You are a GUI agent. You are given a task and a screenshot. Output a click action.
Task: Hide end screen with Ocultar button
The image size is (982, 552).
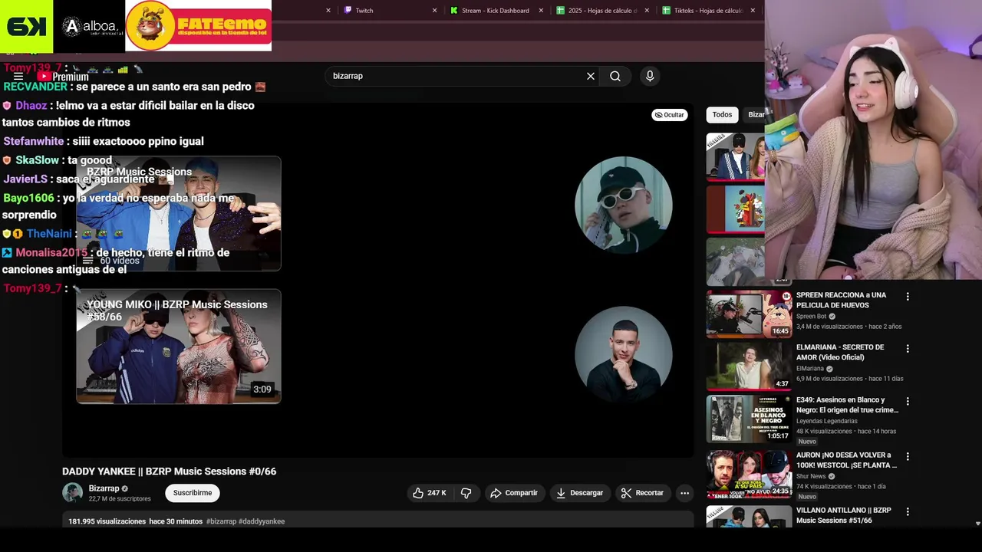(x=670, y=115)
